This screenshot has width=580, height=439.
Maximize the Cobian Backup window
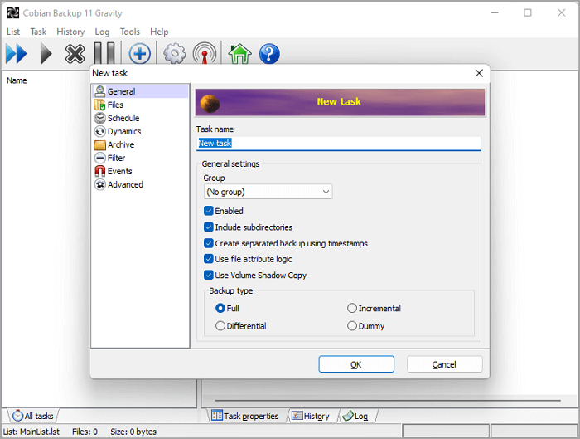(x=528, y=12)
